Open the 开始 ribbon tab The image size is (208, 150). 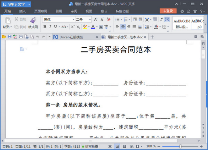click(x=8, y=11)
